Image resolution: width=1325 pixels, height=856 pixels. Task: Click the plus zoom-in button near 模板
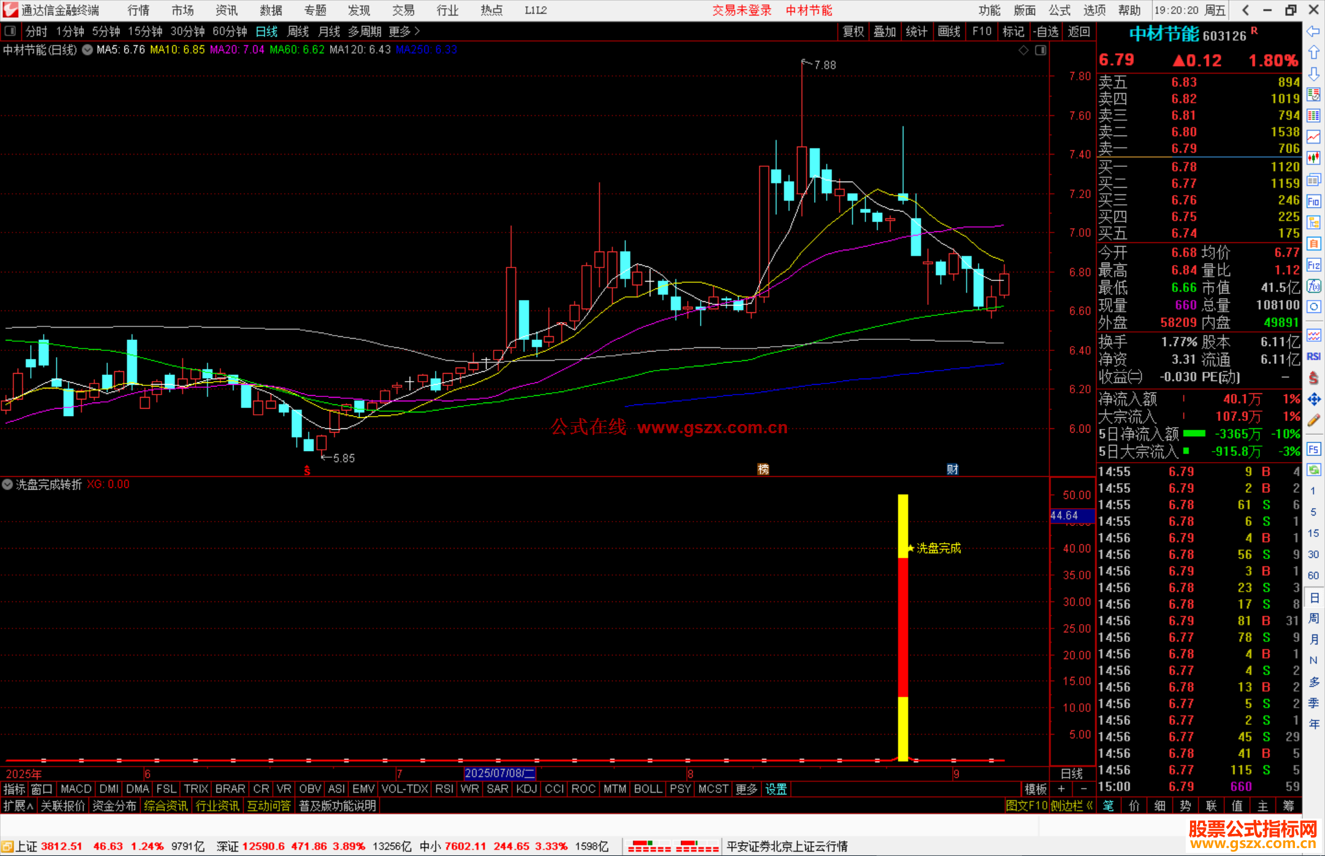click(1061, 789)
